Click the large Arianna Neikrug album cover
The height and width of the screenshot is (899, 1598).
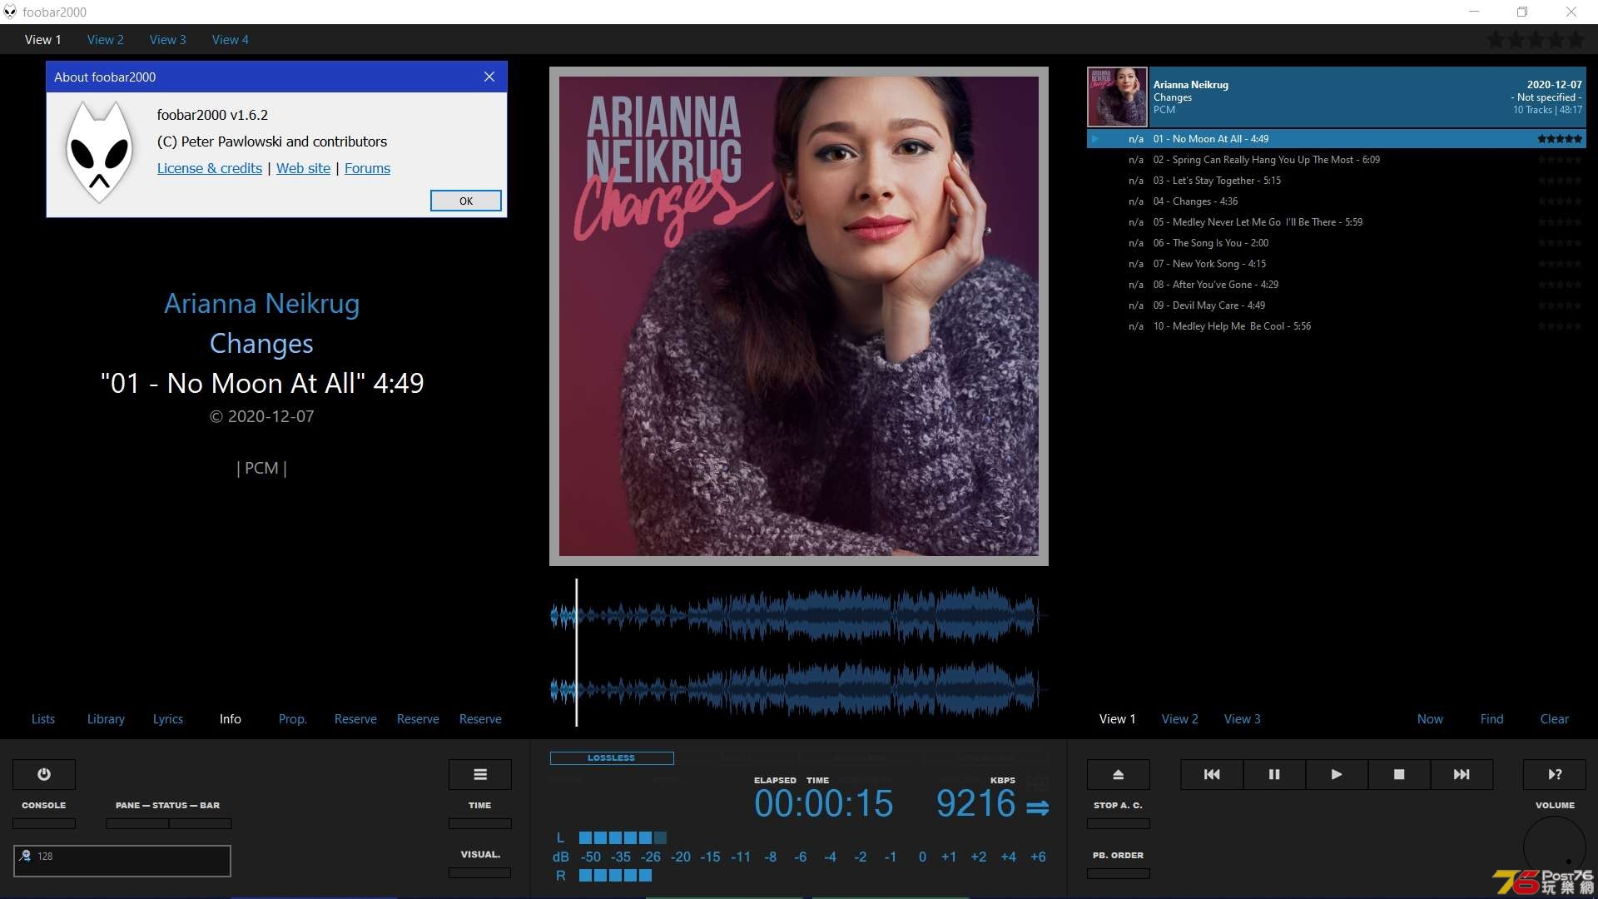pyautogui.click(x=799, y=316)
